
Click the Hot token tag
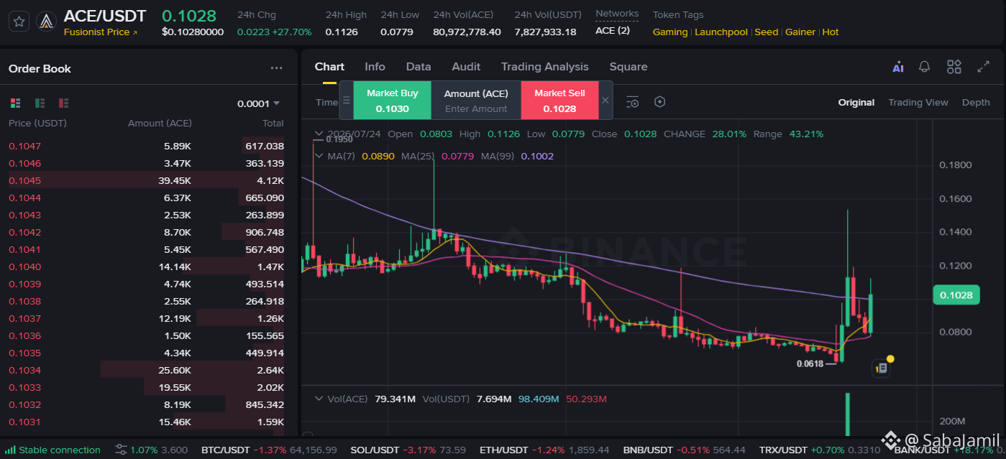(831, 32)
